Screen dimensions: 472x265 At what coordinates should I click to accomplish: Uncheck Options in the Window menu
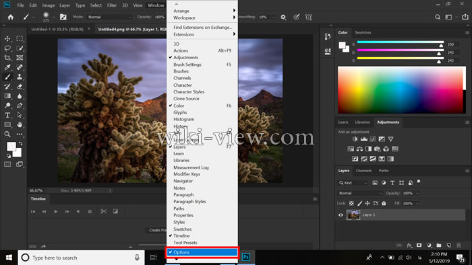click(x=202, y=252)
